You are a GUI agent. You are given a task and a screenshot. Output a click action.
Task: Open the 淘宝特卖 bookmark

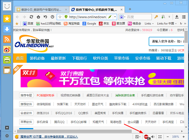(x=72, y=24)
